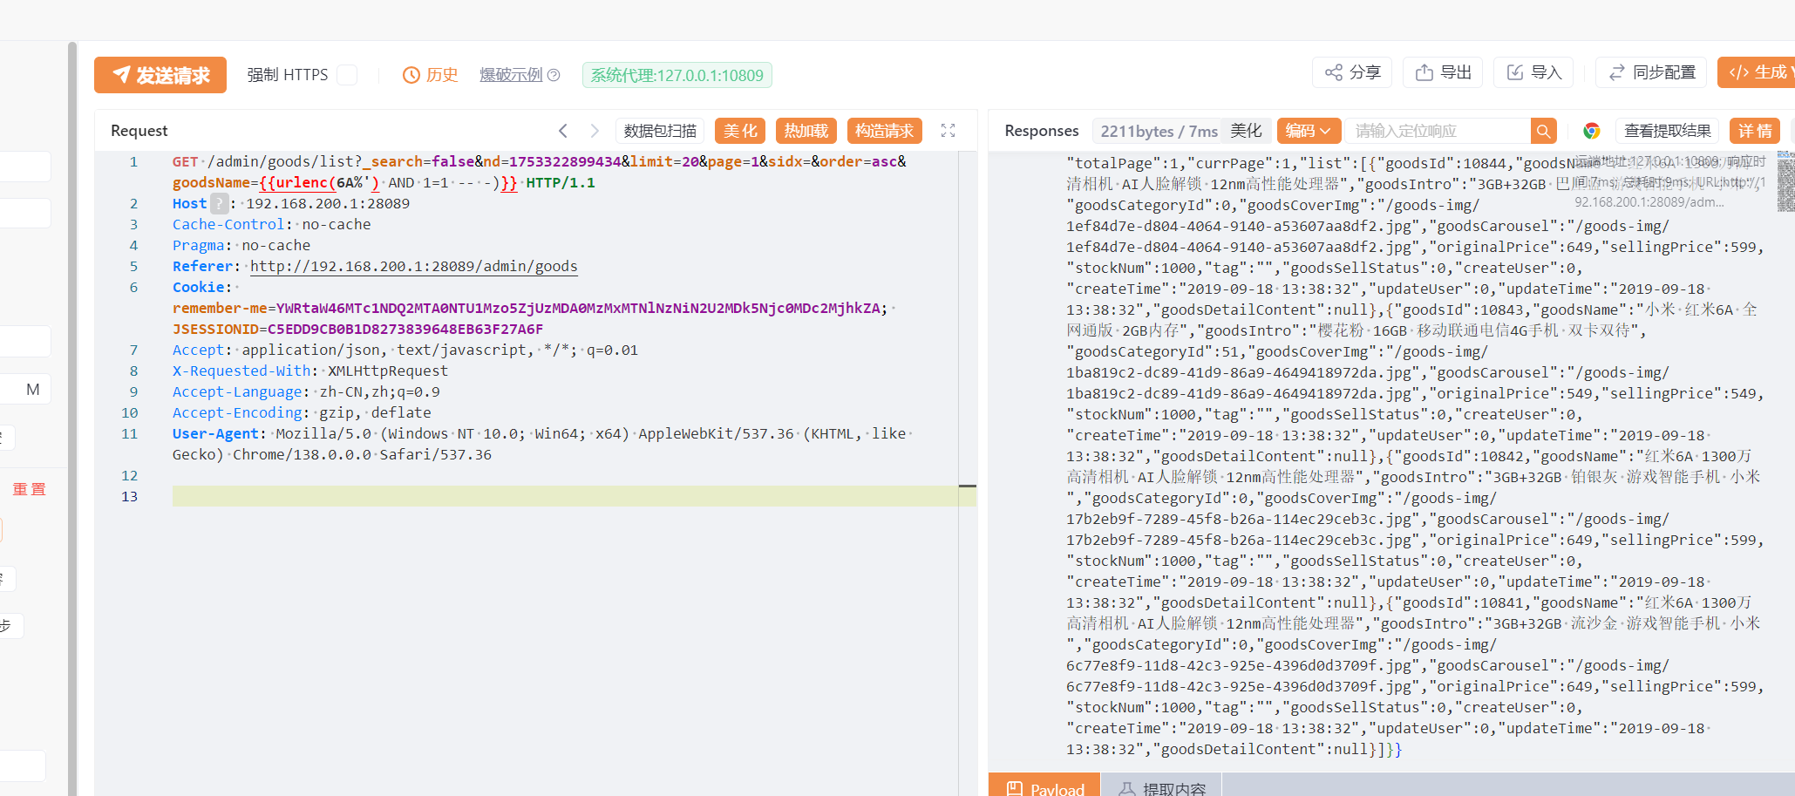Open request 历史 with the clock icon
Screen dimensions: 1795x796
point(430,75)
